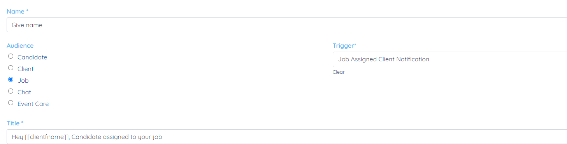The height and width of the screenshot is (144, 567).
Task: Click the Chat option label
Action: (x=24, y=92)
